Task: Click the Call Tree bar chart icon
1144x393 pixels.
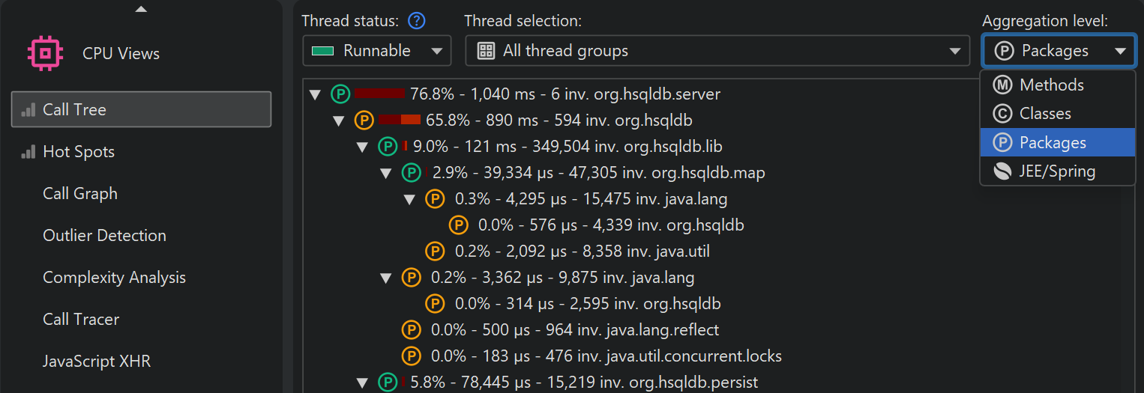Action: 28,110
